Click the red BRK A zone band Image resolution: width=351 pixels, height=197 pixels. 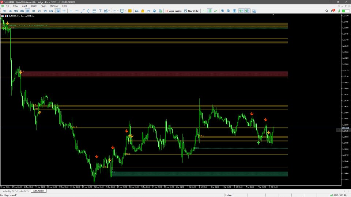(x=154, y=74)
